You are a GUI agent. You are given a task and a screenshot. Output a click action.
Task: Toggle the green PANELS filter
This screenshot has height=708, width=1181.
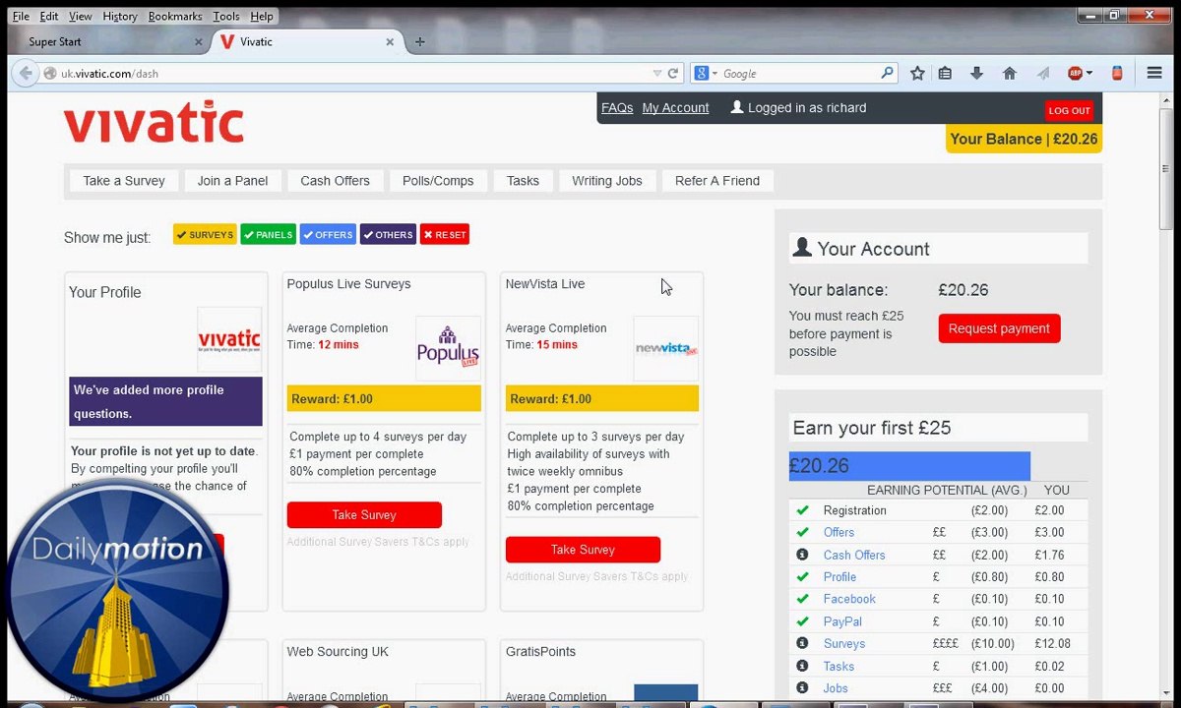(268, 235)
